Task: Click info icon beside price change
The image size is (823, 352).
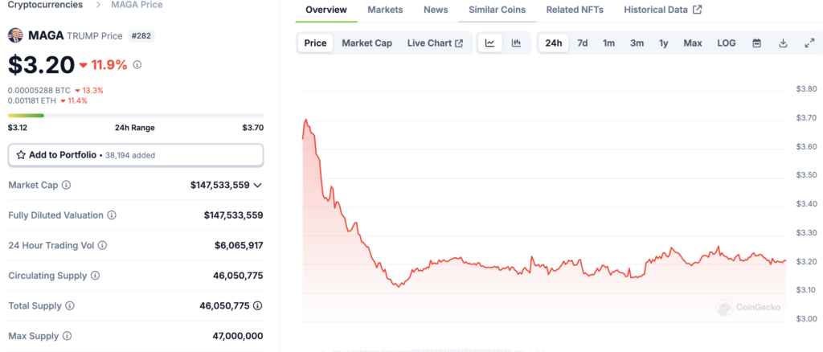Action: tap(137, 64)
